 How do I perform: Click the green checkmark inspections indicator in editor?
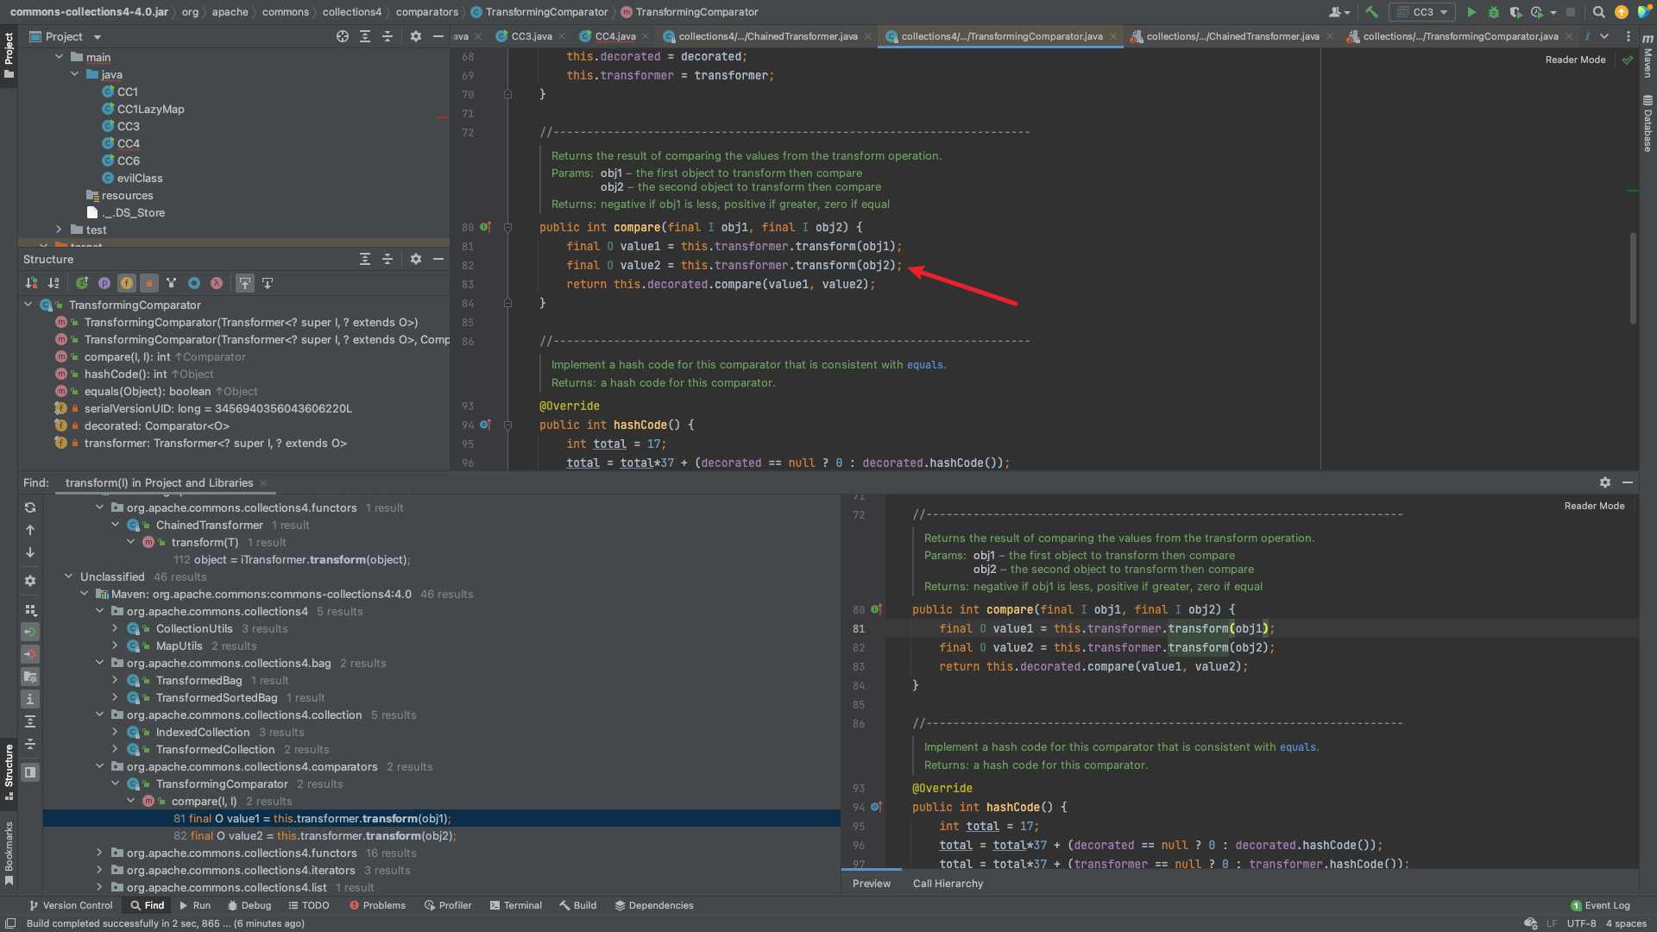pos(1628,60)
